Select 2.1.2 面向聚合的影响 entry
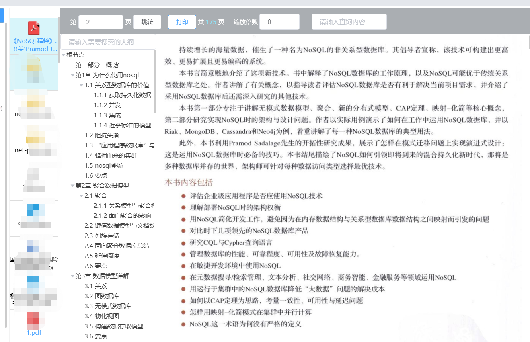This screenshot has width=530, height=342. tap(123, 215)
